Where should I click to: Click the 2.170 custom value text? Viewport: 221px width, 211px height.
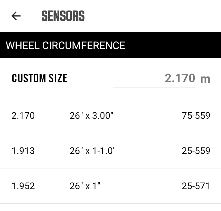(x=180, y=78)
